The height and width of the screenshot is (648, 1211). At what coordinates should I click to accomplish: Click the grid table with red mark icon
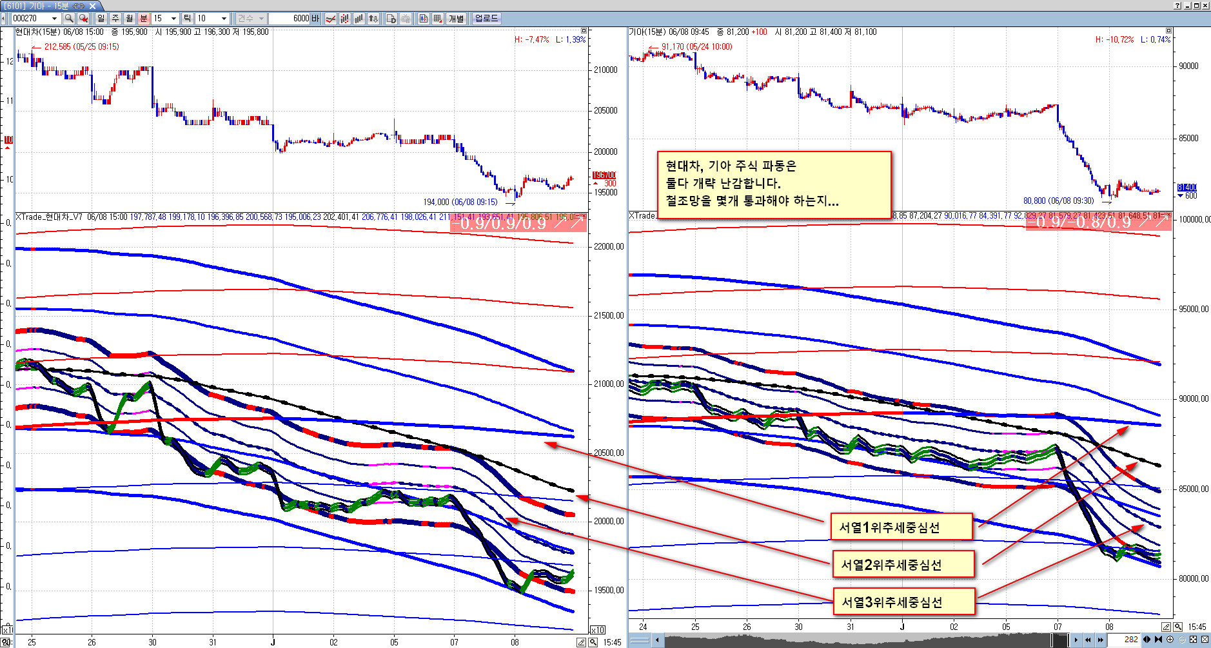tap(438, 19)
